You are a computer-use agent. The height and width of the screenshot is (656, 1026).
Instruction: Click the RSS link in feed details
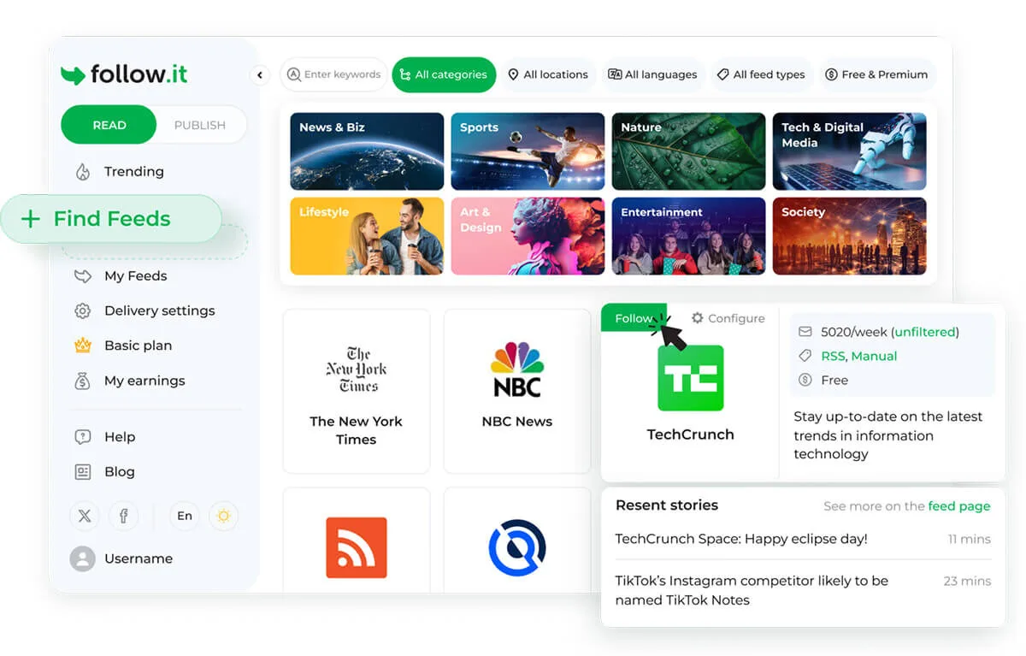point(833,356)
